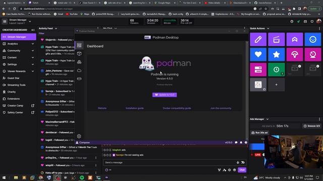Open Ads Manager panel three-dot menu

click(319, 119)
